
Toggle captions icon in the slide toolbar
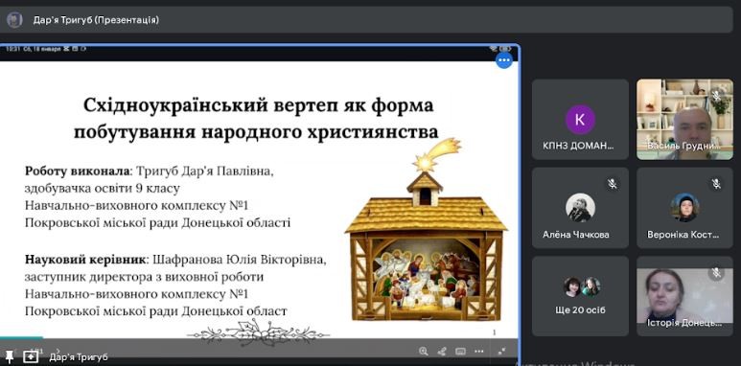pyautogui.click(x=460, y=352)
